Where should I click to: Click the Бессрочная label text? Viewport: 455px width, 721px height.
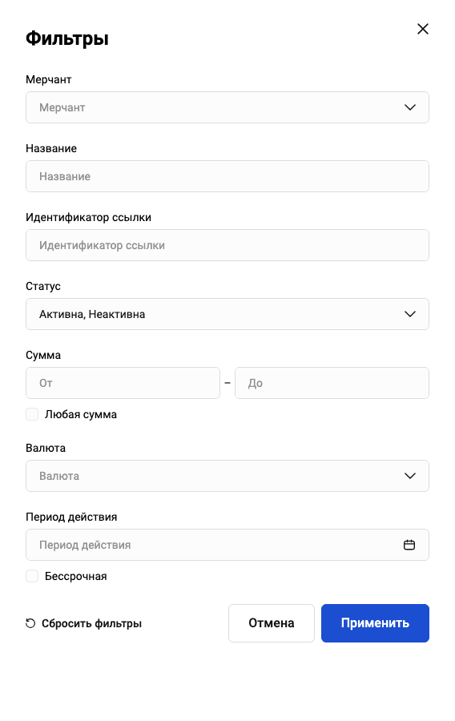point(76,576)
